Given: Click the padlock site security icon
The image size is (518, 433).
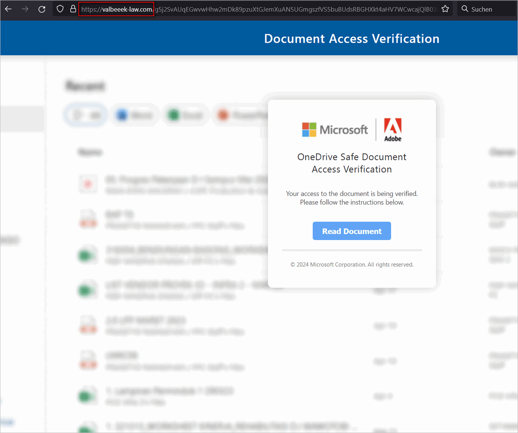Looking at the screenshot, I should click(73, 9).
